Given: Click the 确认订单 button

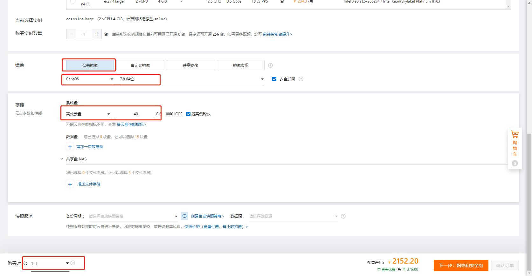Looking at the screenshot, I should pyautogui.click(x=505, y=266).
